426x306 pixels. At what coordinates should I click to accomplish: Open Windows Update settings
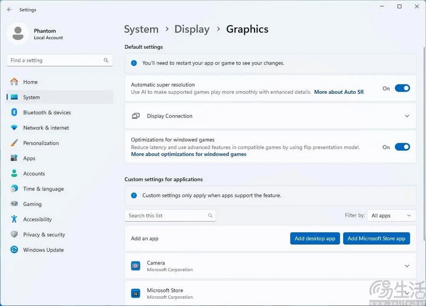[x=60, y=250]
